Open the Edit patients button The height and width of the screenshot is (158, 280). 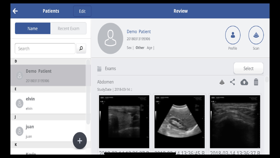point(82,11)
